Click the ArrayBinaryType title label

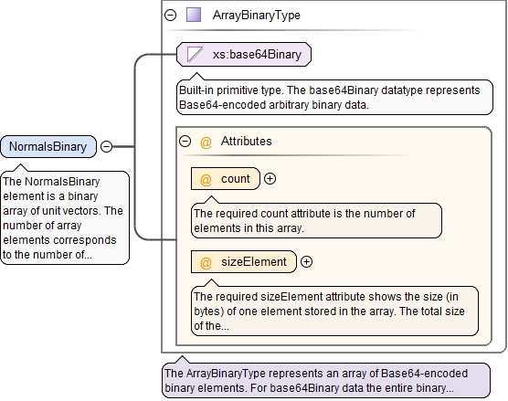tap(256, 16)
